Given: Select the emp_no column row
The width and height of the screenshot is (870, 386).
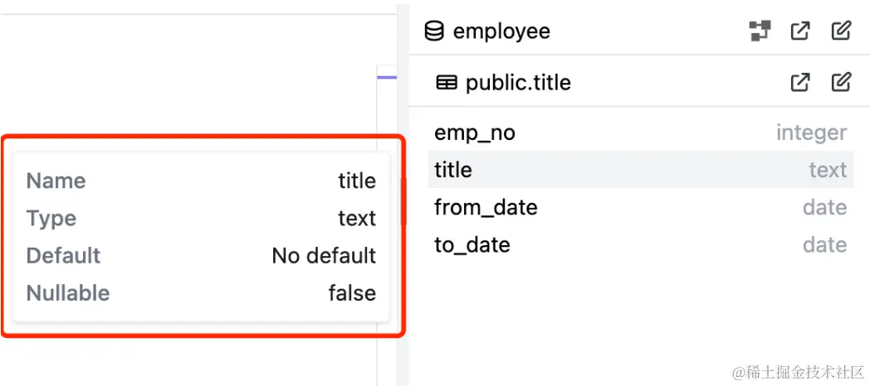Looking at the screenshot, I should point(641,133).
